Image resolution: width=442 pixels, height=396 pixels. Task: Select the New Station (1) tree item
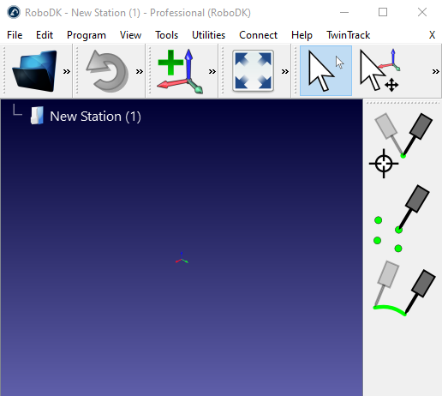pos(95,117)
